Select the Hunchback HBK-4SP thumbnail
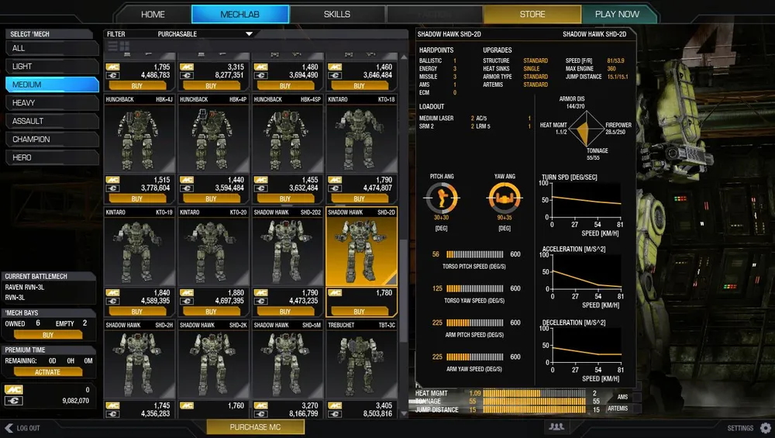The height and width of the screenshot is (438, 775). coord(288,138)
